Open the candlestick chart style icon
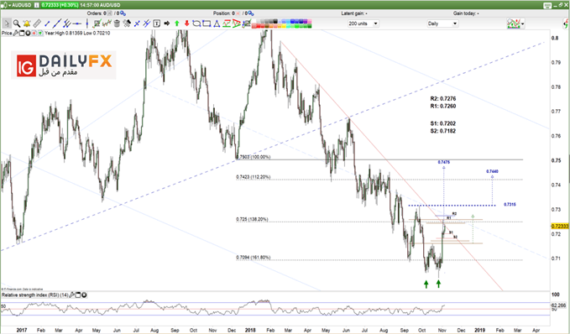The height and width of the screenshot is (334, 570). click(x=107, y=23)
